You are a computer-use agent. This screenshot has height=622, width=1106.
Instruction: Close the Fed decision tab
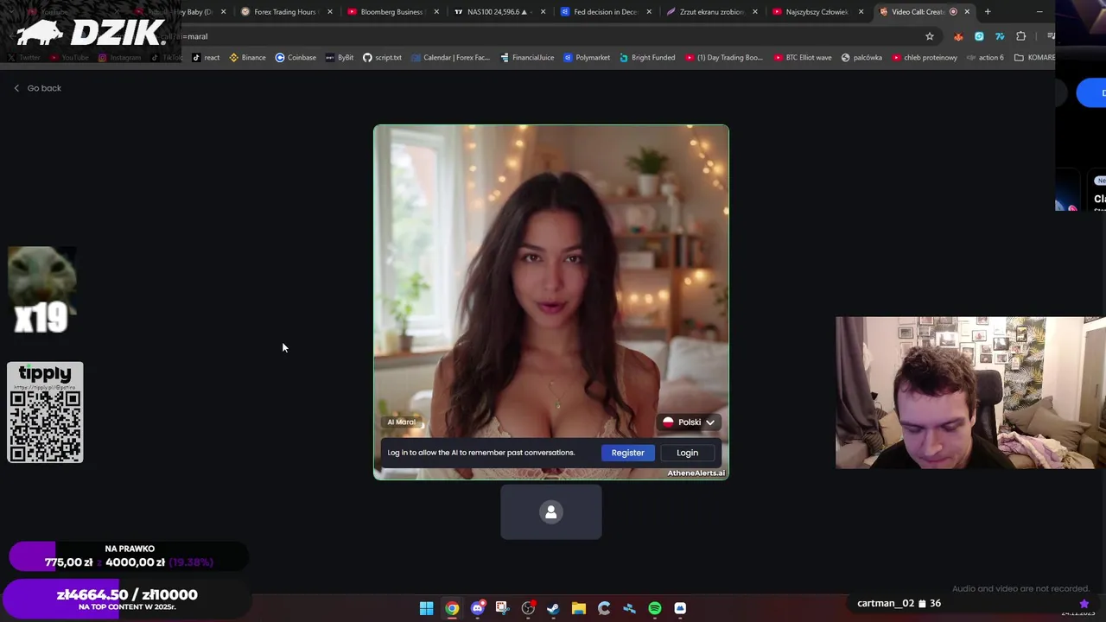649,12
